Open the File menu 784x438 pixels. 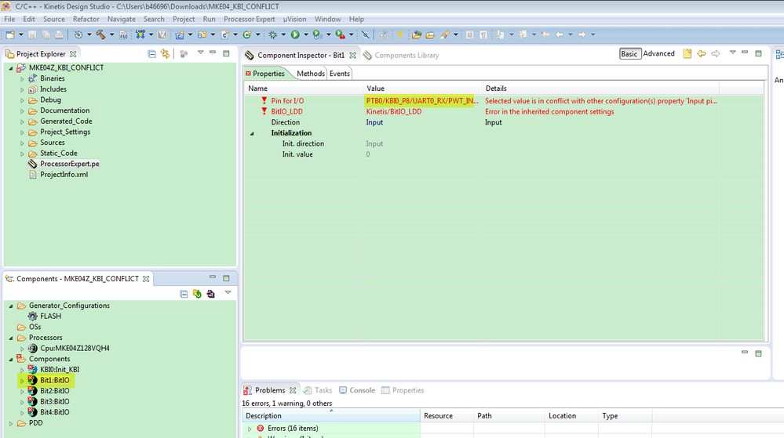pyautogui.click(x=9, y=19)
